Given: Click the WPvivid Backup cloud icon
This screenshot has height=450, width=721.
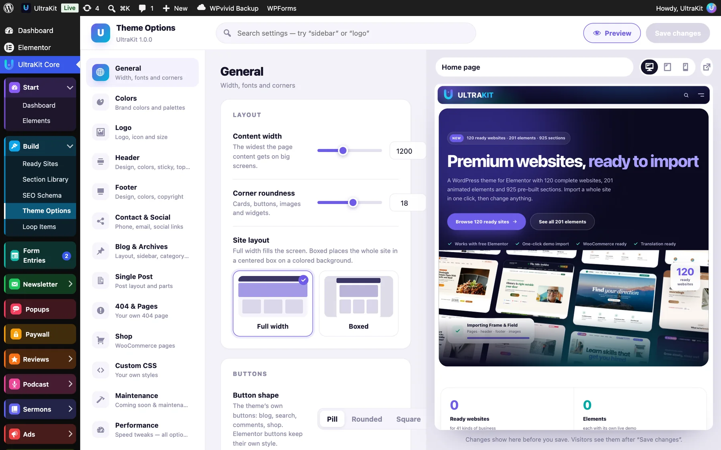Looking at the screenshot, I should 201,8.
